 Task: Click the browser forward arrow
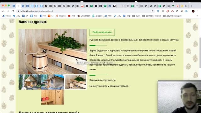[8, 11]
